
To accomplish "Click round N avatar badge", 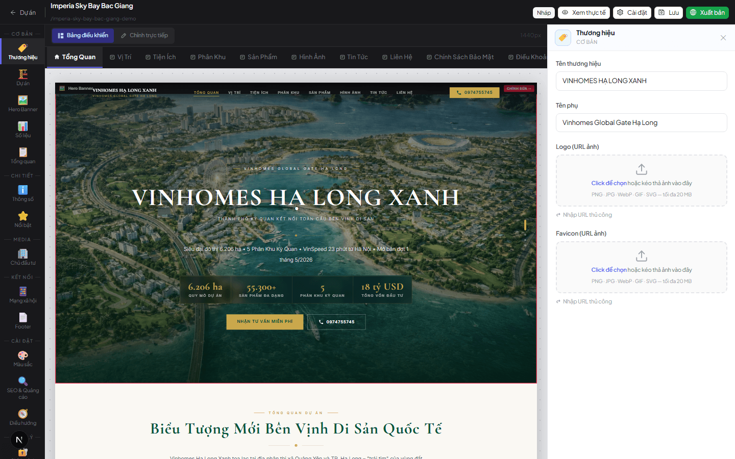I will [19, 440].
